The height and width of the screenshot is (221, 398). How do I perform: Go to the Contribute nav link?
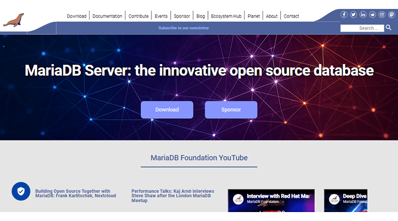point(138,16)
